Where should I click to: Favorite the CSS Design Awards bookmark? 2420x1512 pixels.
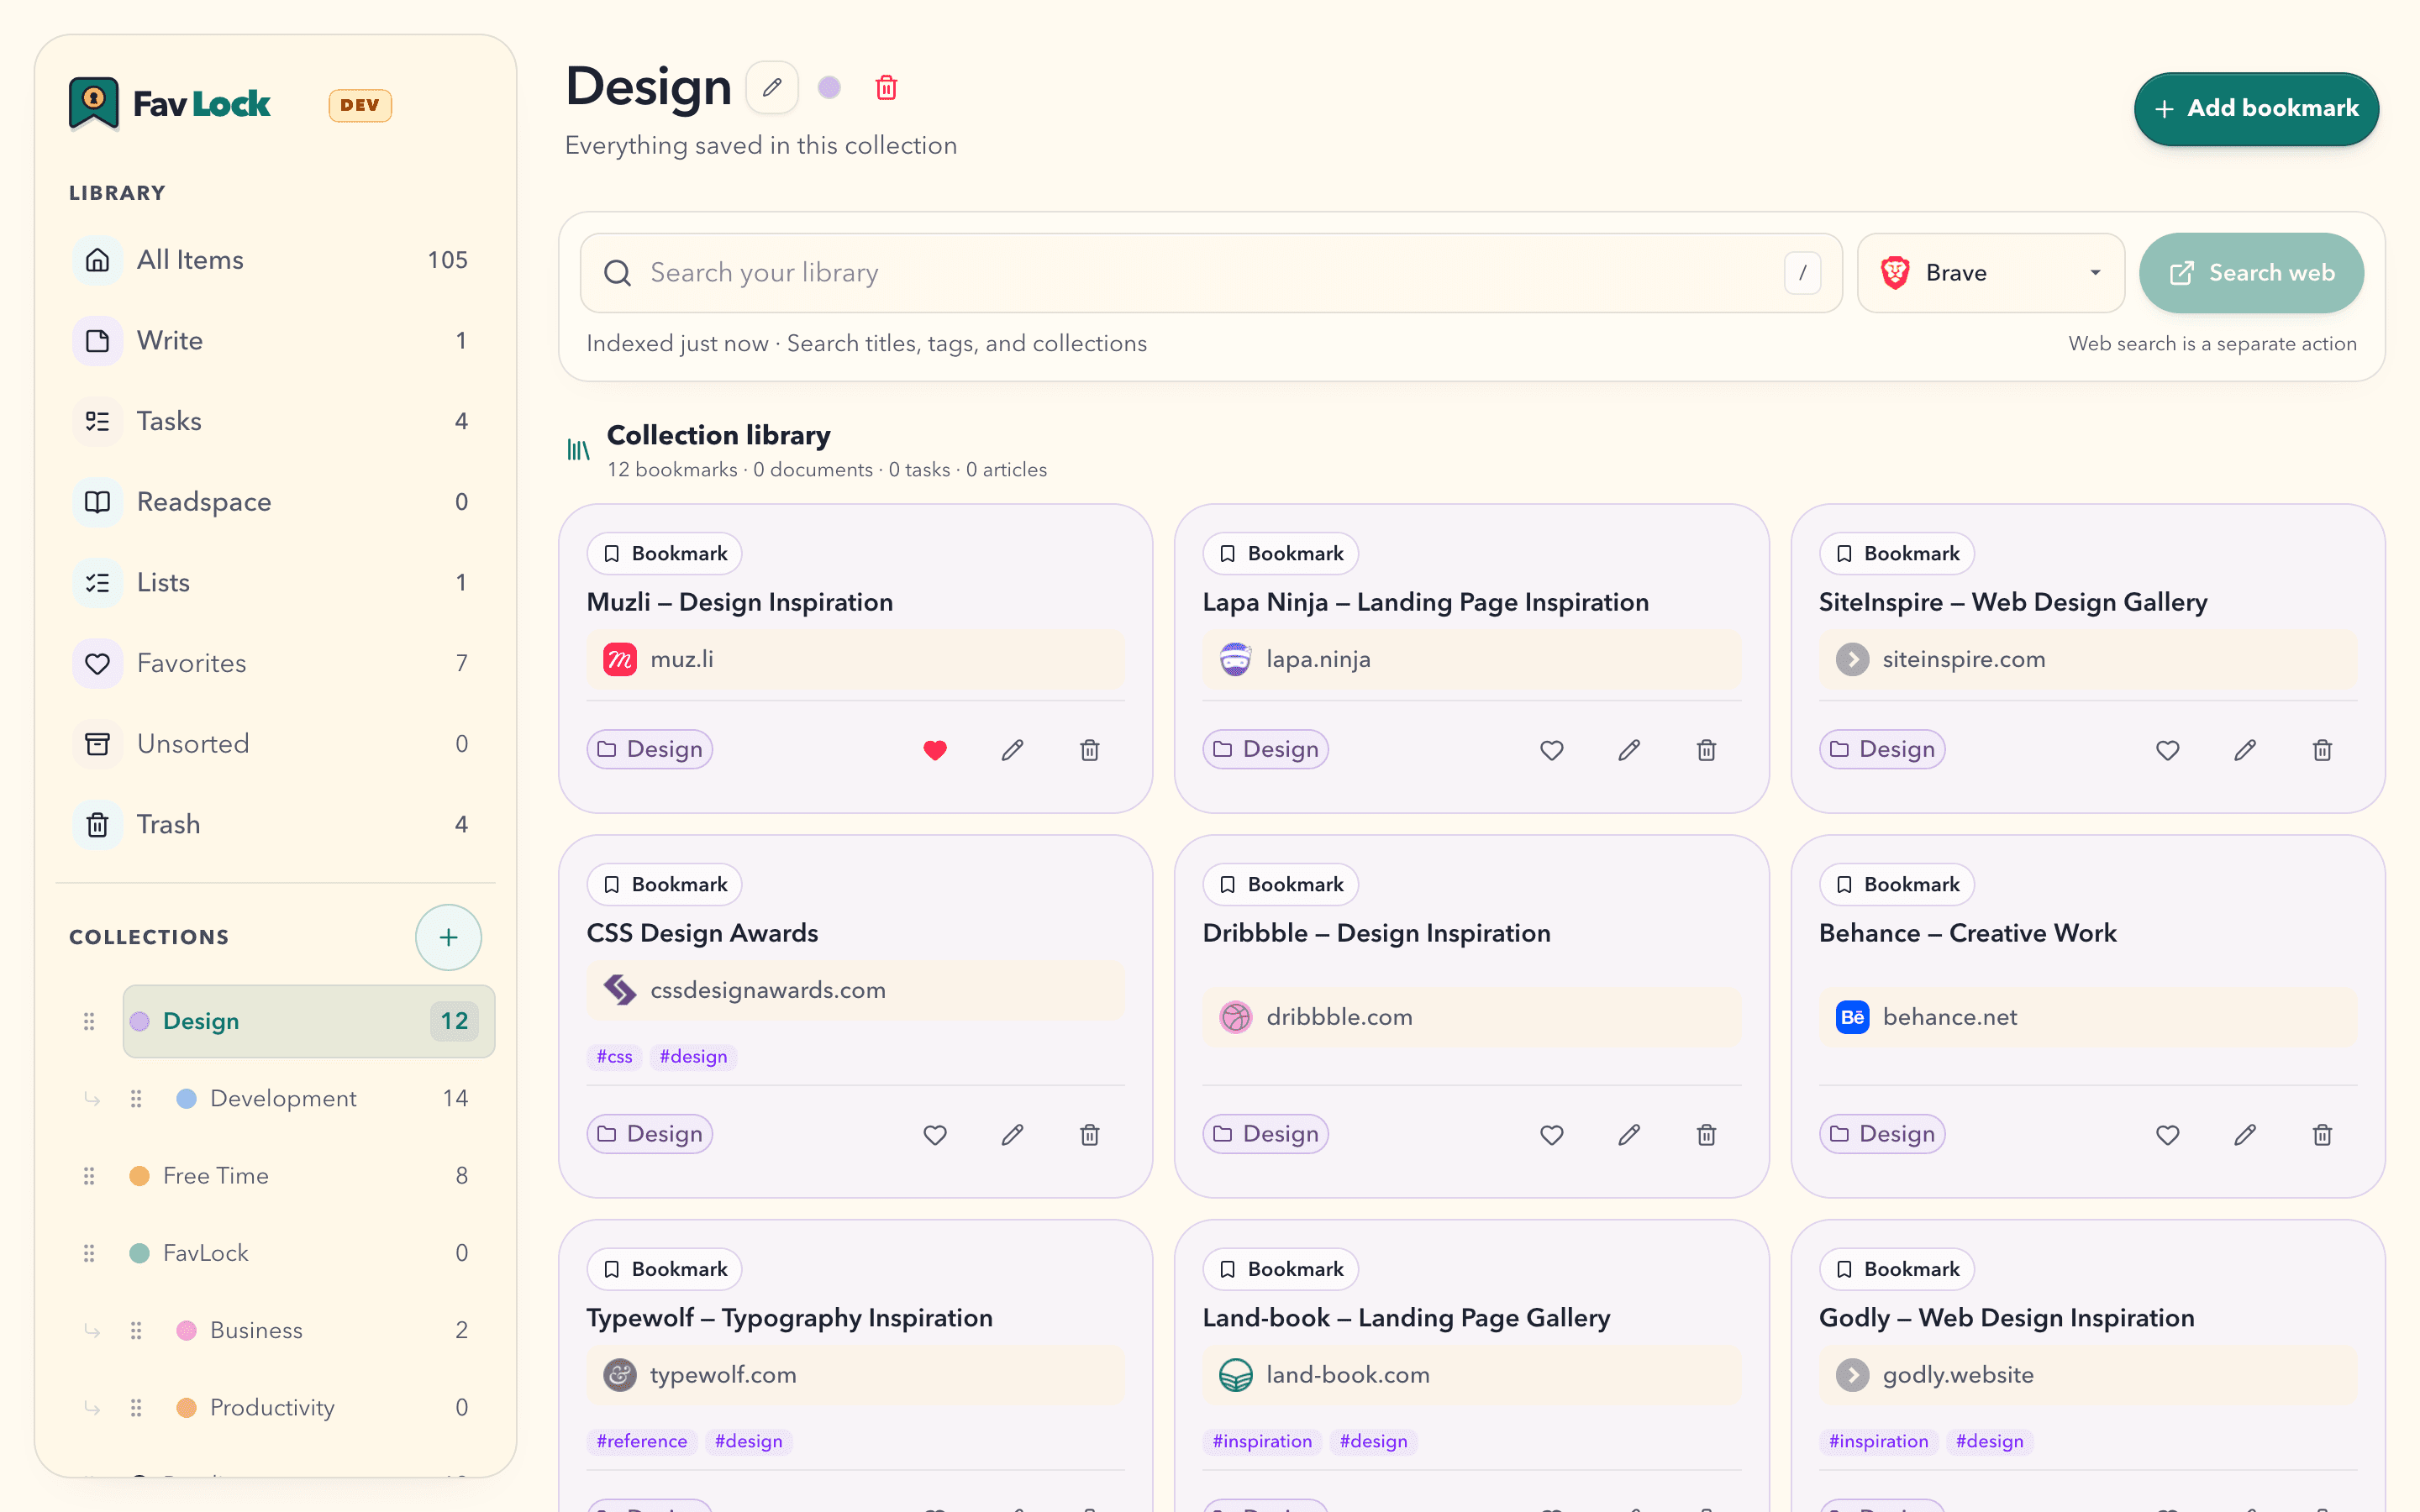935,1135
